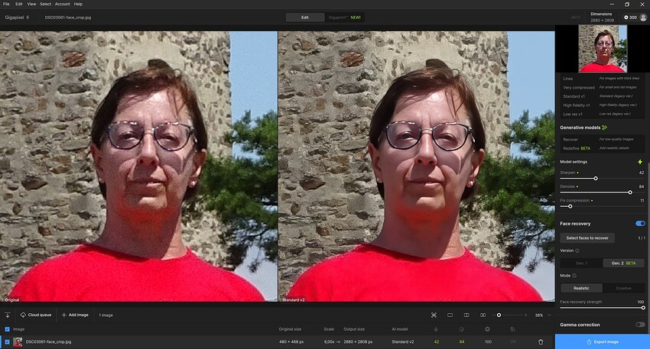Click the user account avatar icon
This screenshot has height=349, width=650.
coord(643,18)
